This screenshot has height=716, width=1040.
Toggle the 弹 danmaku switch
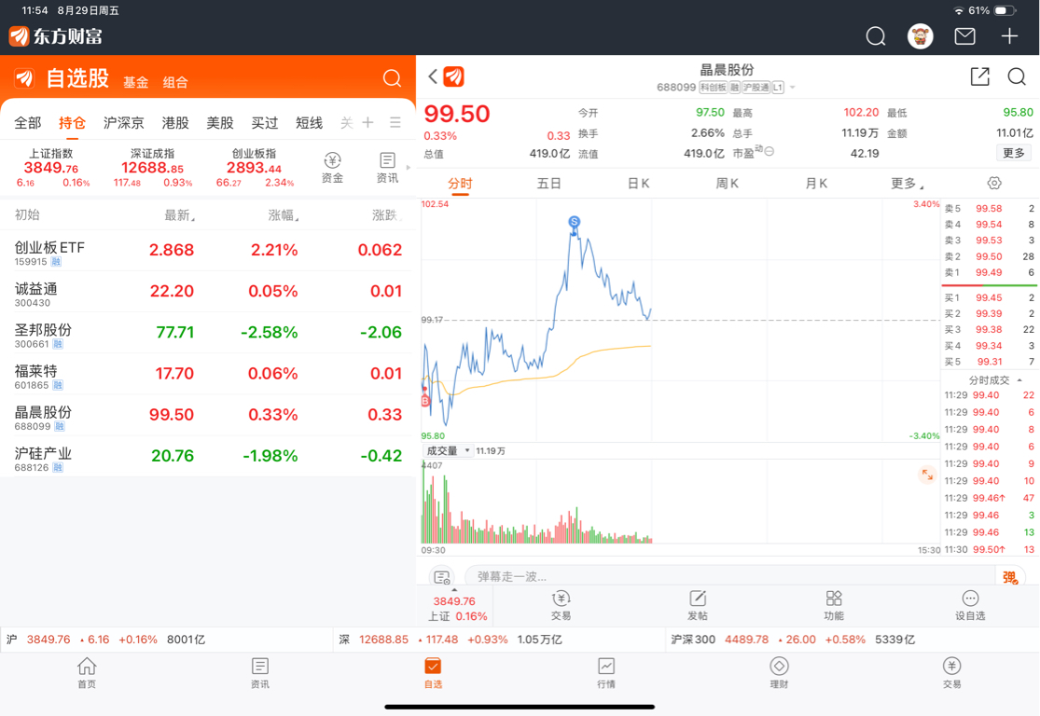click(1010, 577)
